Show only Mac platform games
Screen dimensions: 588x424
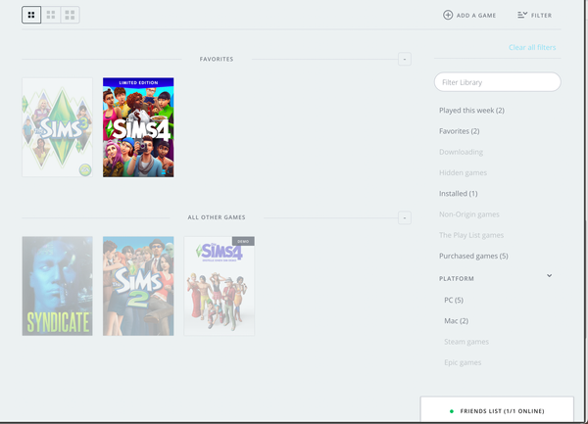pos(456,321)
